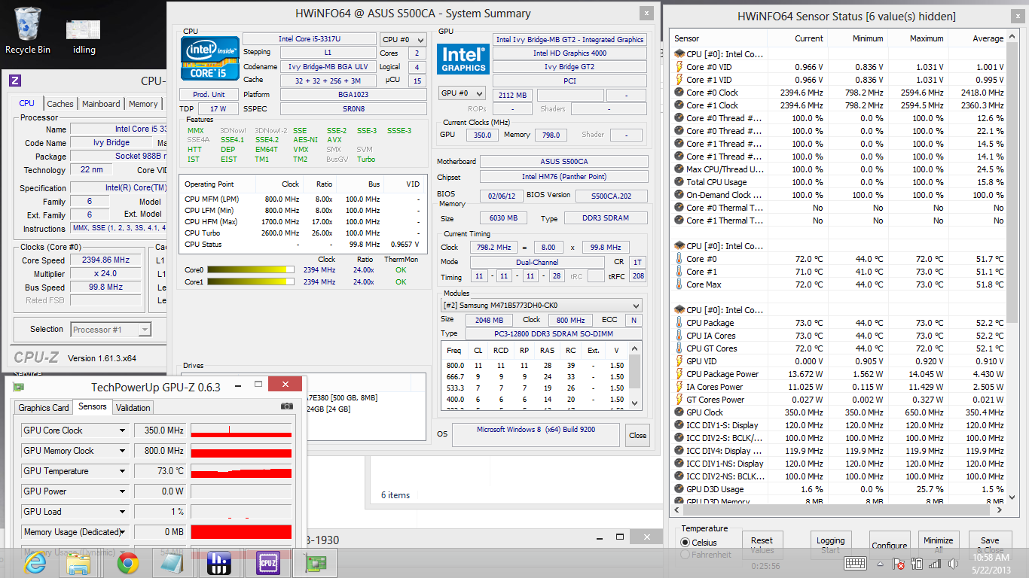Launch Internet Explorer from the taskbar
Viewport: 1029px width, 578px height.
tap(35, 563)
